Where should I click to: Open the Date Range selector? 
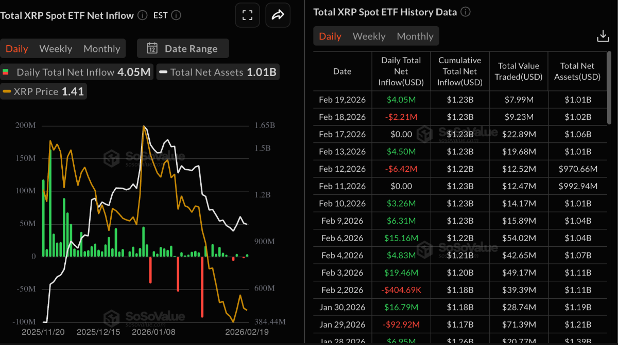(x=183, y=48)
